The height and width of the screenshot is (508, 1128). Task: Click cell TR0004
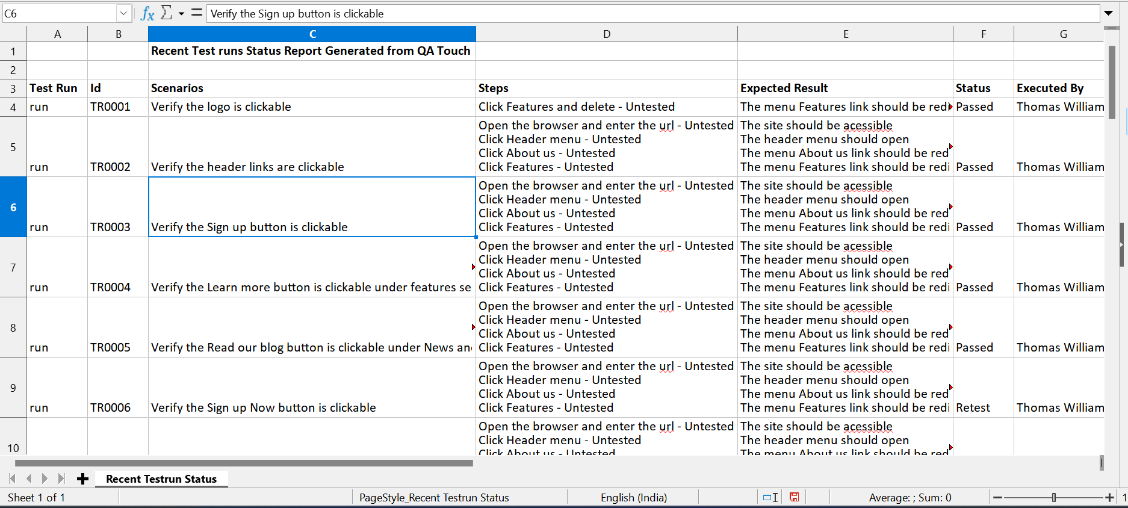pos(118,267)
